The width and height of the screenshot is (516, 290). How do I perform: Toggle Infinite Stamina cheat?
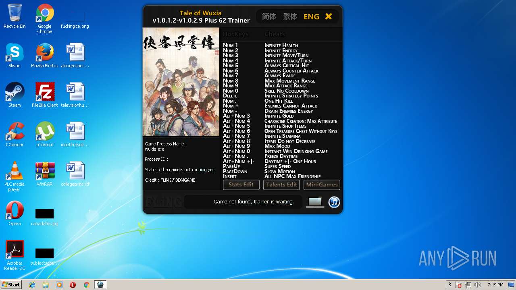click(x=282, y=136)
